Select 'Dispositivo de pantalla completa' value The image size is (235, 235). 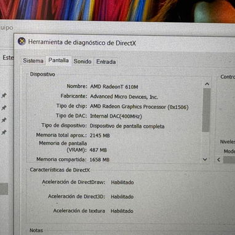127,126
